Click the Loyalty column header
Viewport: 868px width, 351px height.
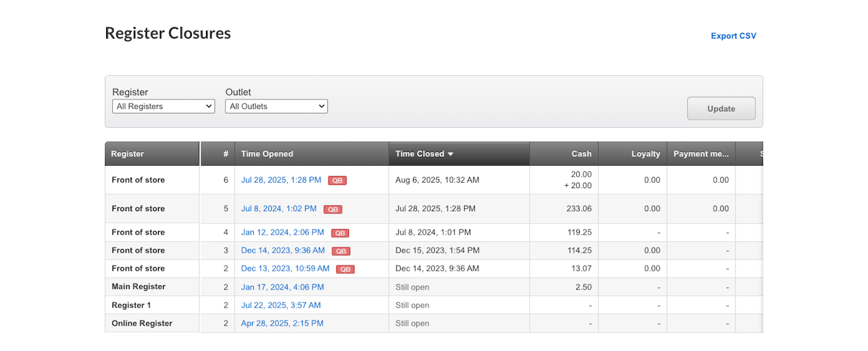point(646,154)
